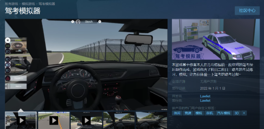Click the game header image with police car

tap(216, 39)
